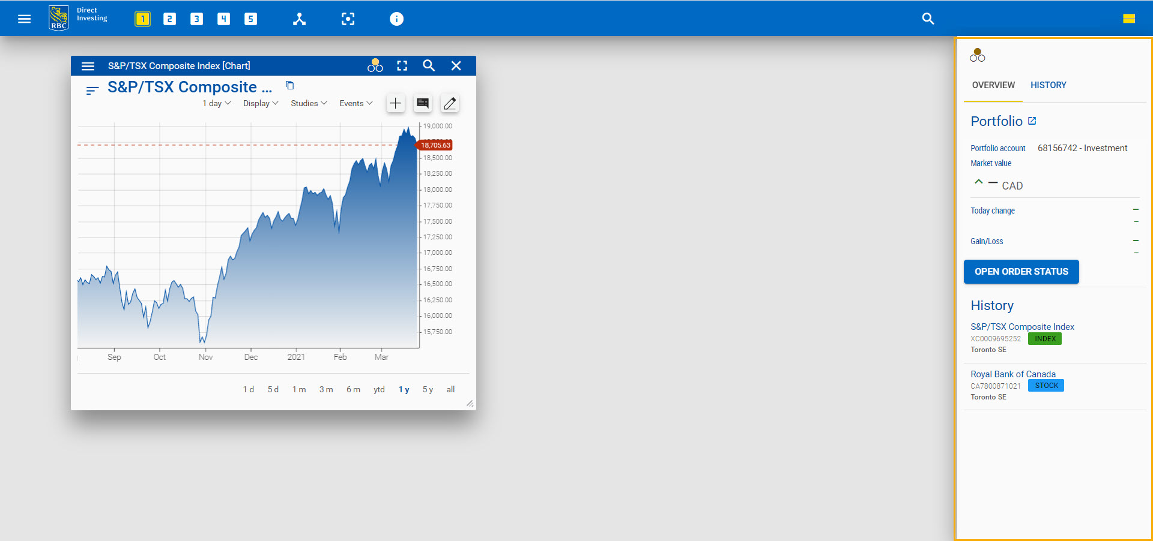Viewport: 1153px width, 541px height.
Task: Open the global search magnifier
Action: (x=928, y=19)
